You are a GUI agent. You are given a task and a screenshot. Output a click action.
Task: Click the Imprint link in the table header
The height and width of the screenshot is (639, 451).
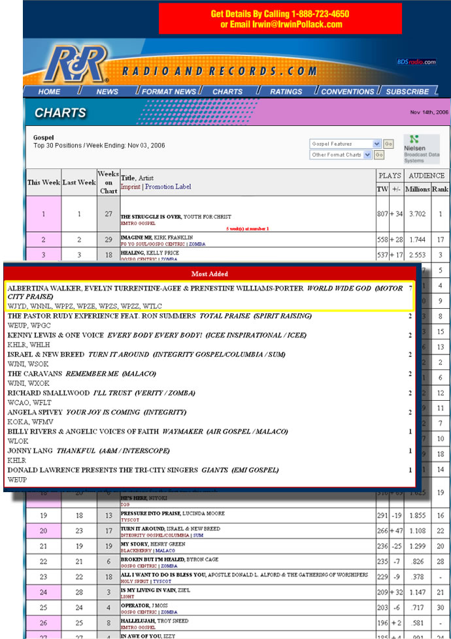pos(131,187)
